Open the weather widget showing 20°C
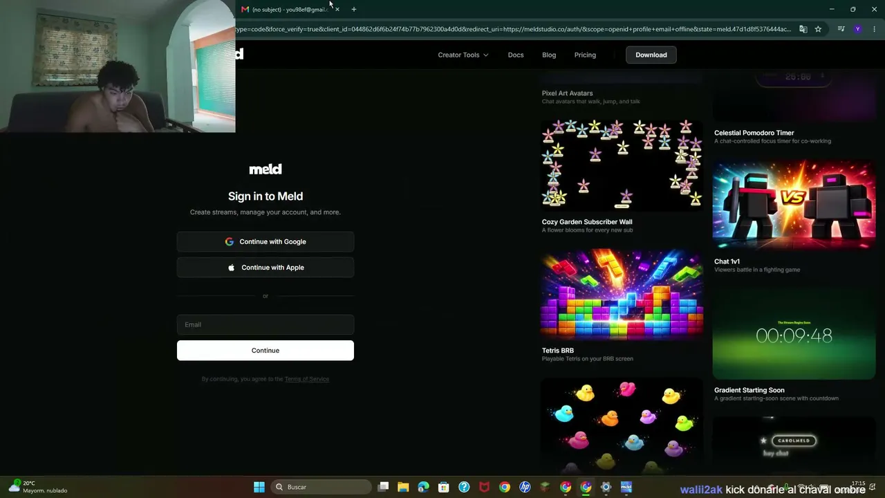The image size is (885, 498). (x=39, y=487)
